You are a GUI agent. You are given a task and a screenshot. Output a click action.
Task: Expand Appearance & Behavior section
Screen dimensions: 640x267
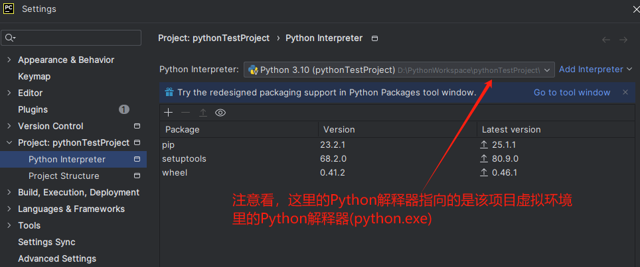pyautogui.click(x=9, y=60)
